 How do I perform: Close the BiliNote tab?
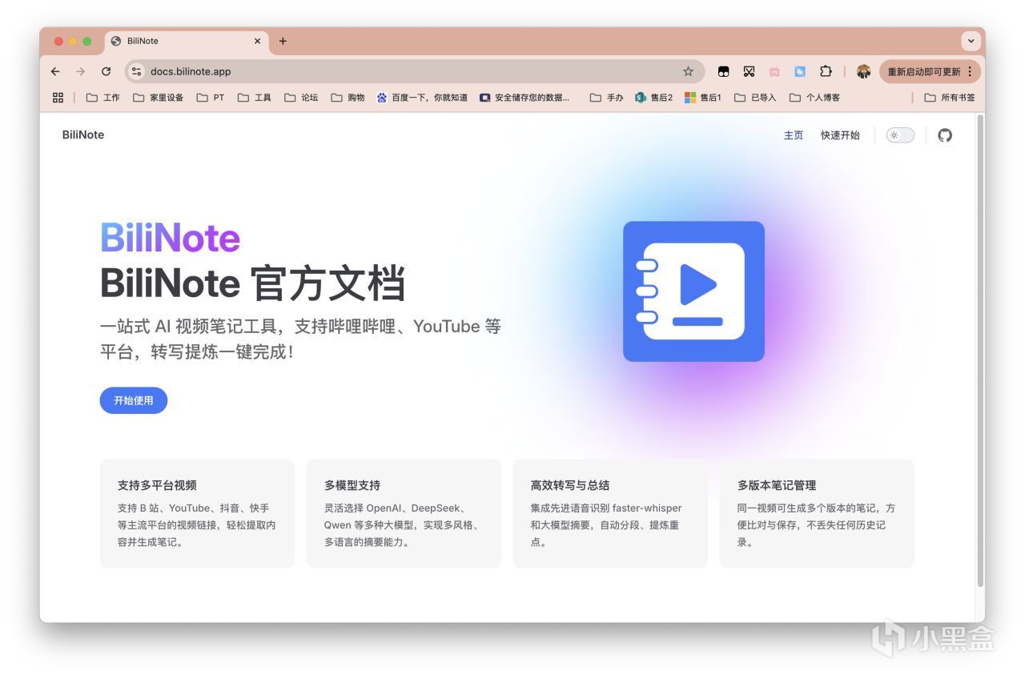pyautogui.click(x=257, y=41)
